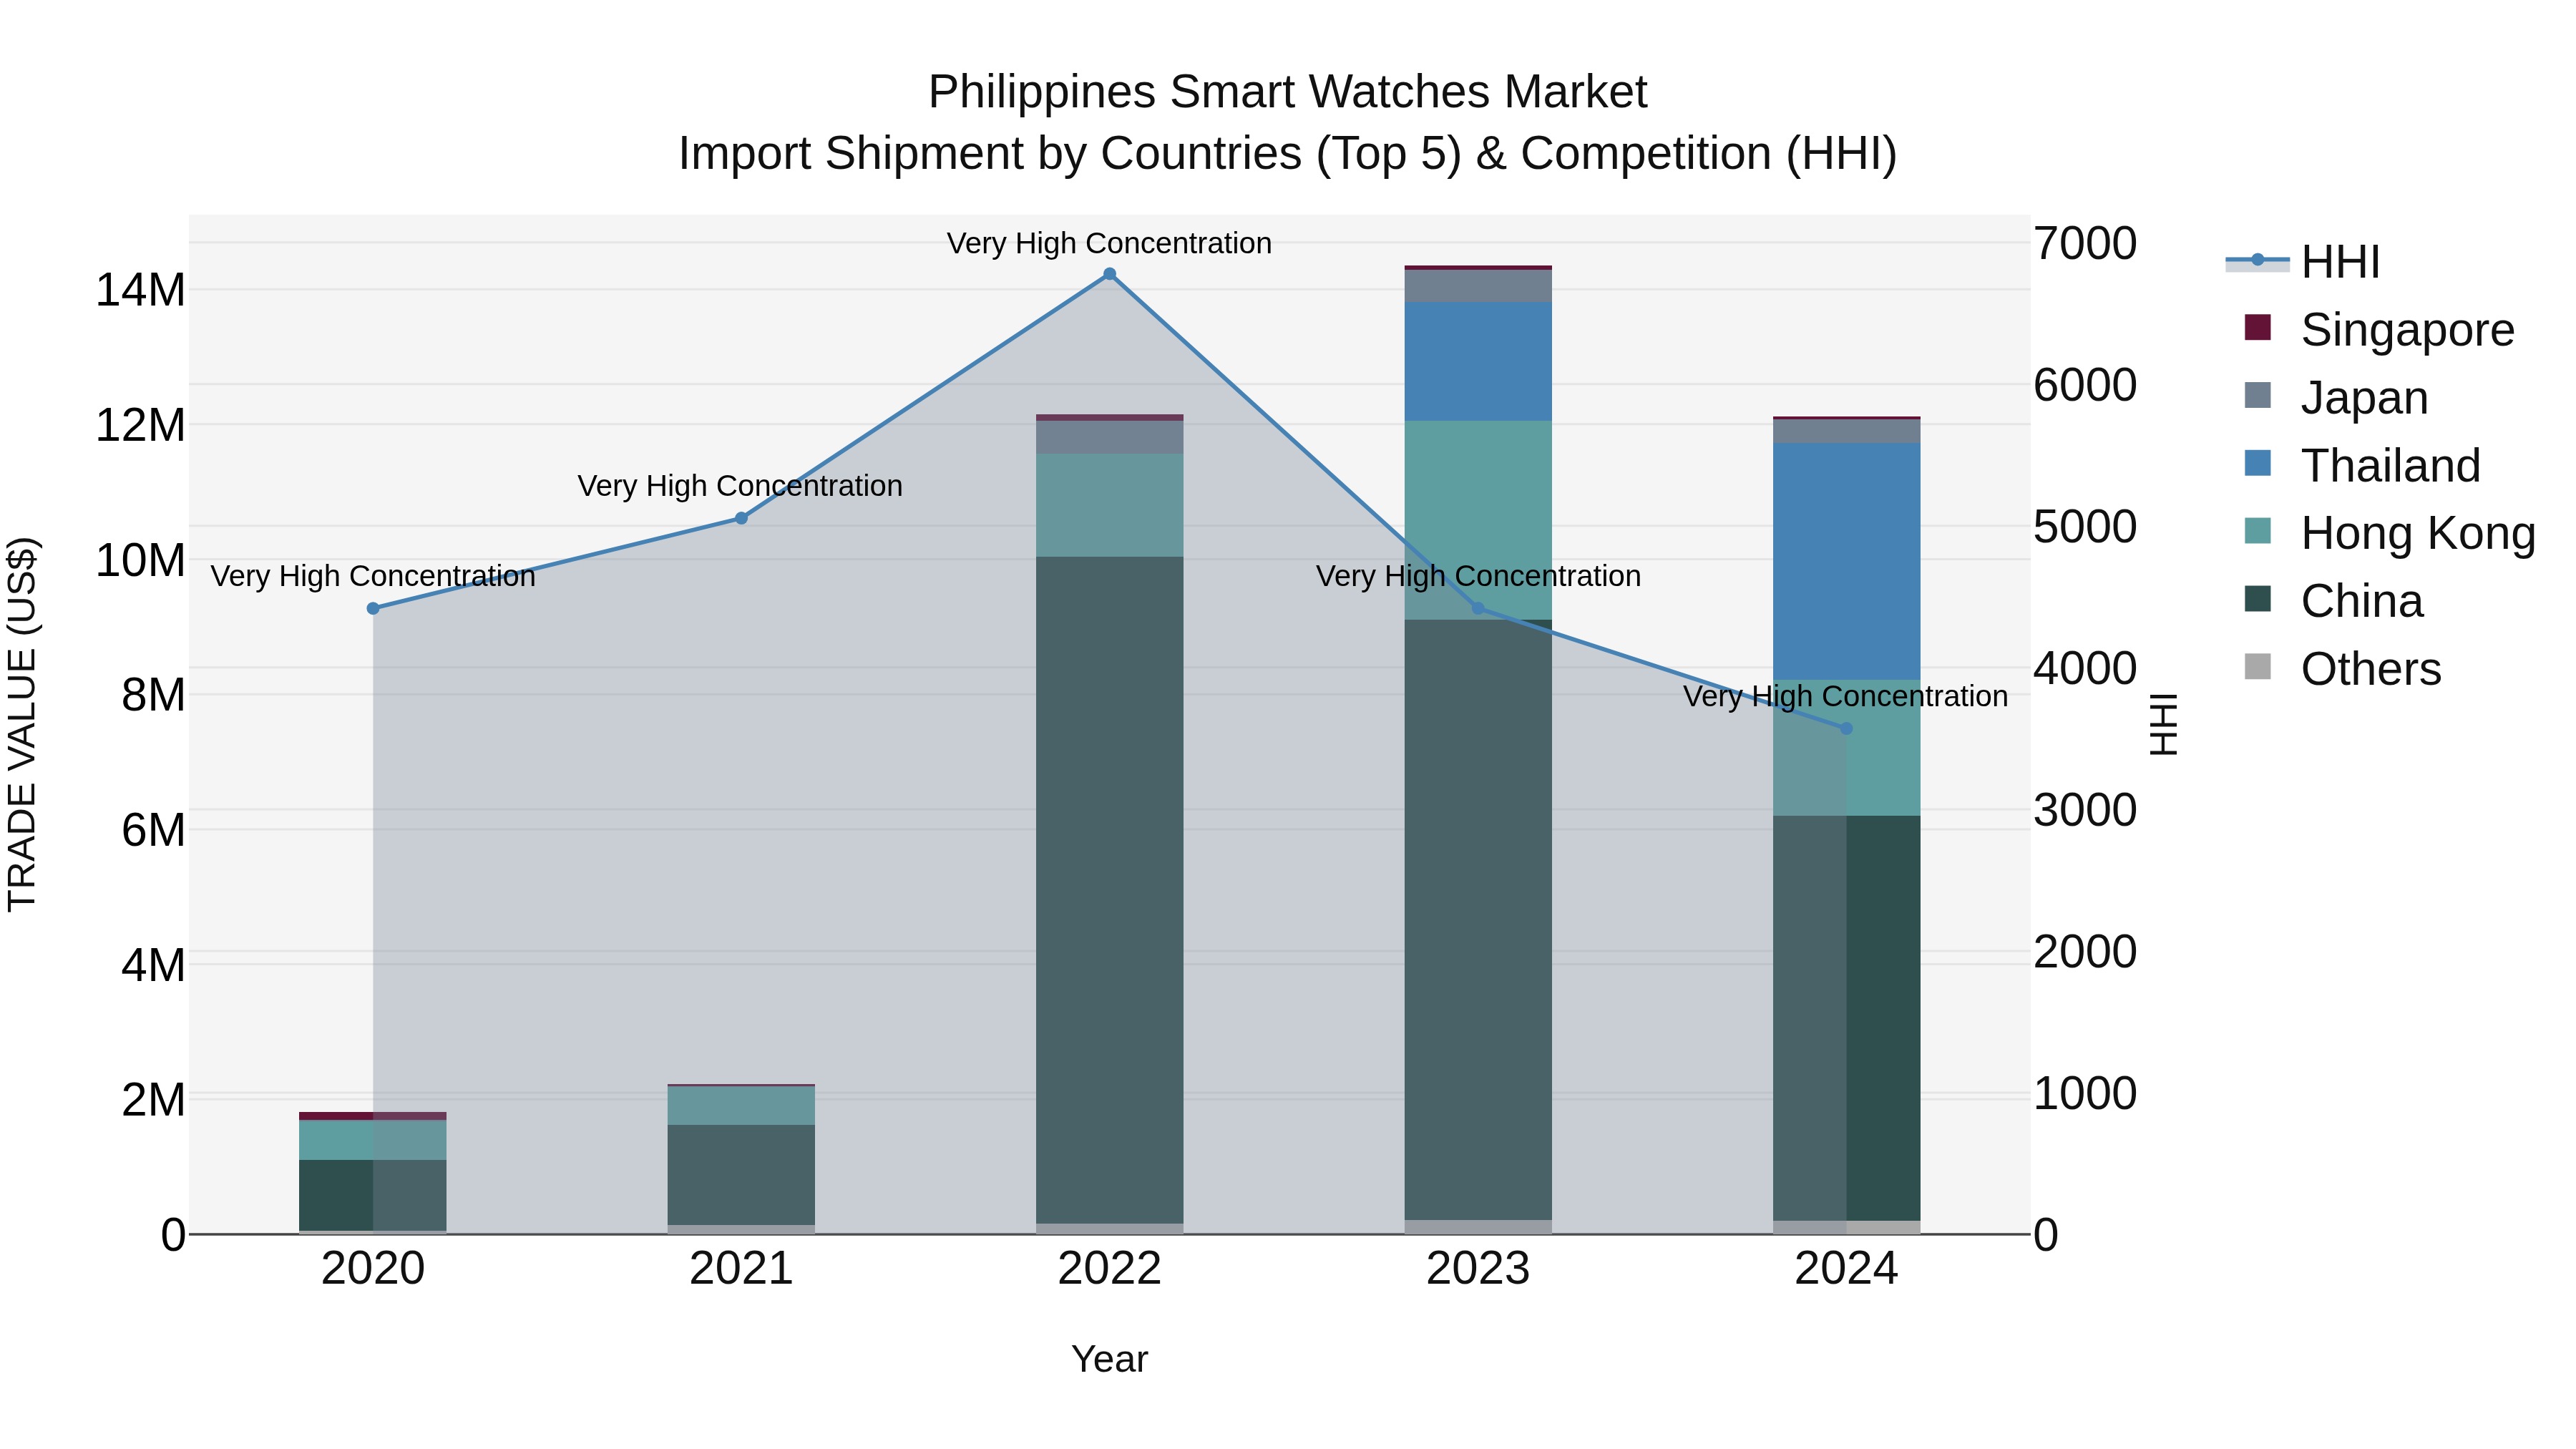Select the 2020 China bar segment

pos(373,1195)
